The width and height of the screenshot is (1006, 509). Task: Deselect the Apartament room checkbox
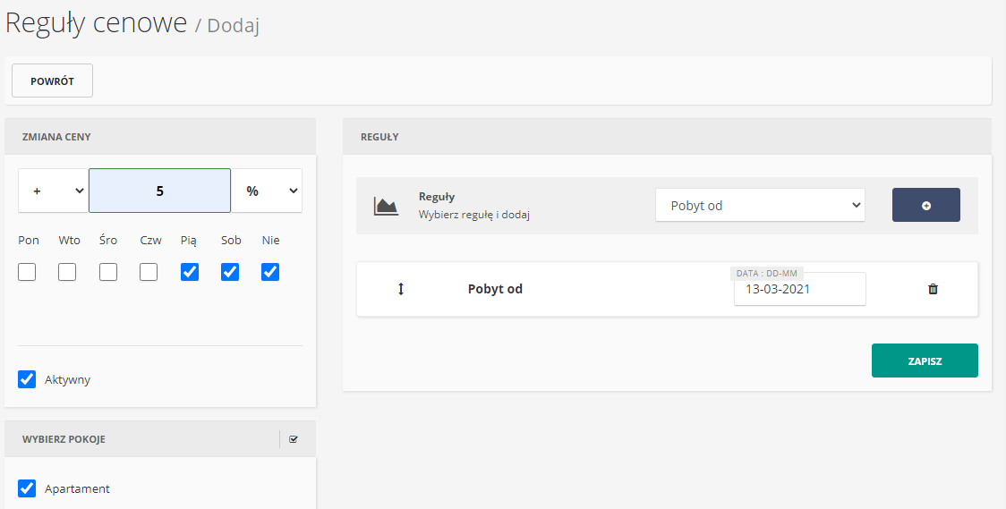click(27, 488)
